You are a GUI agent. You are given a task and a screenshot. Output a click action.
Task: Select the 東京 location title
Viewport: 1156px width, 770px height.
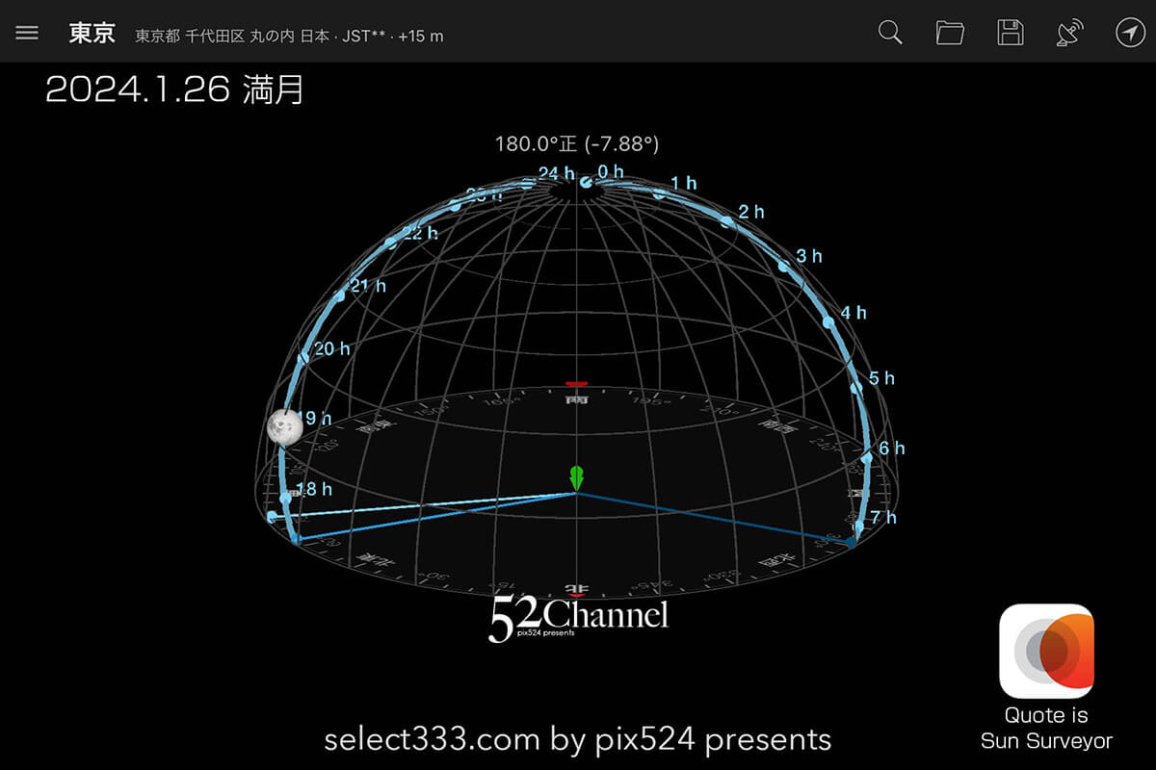tap(92, 34)
